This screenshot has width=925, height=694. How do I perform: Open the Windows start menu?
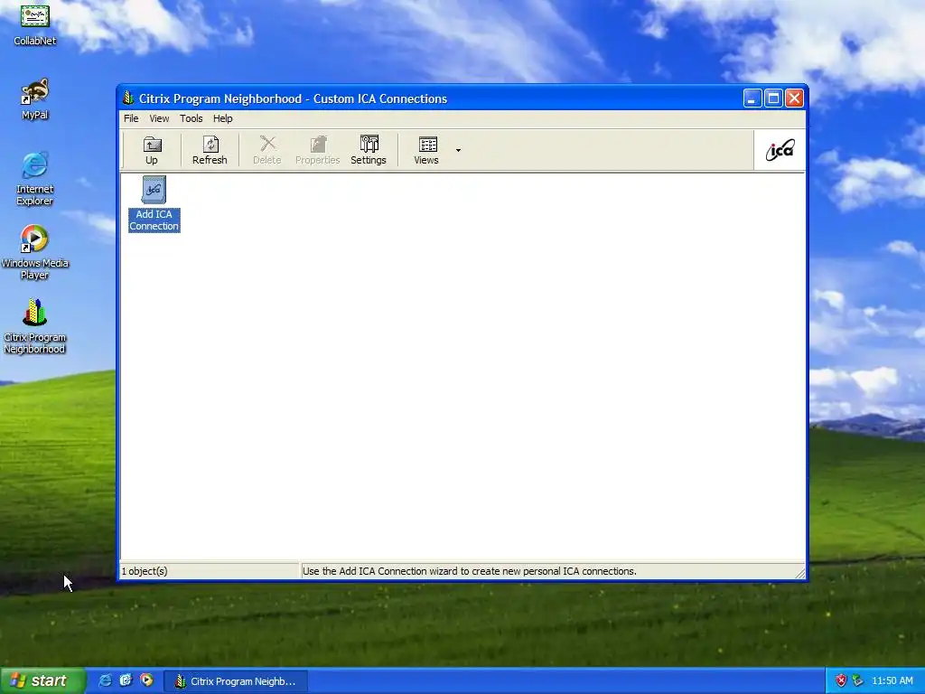[x=42, y=680]
